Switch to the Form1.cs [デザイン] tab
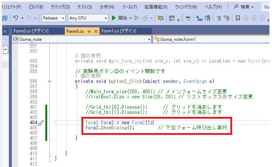This screenshot has height=167, width=272. [x=119, y=31]
